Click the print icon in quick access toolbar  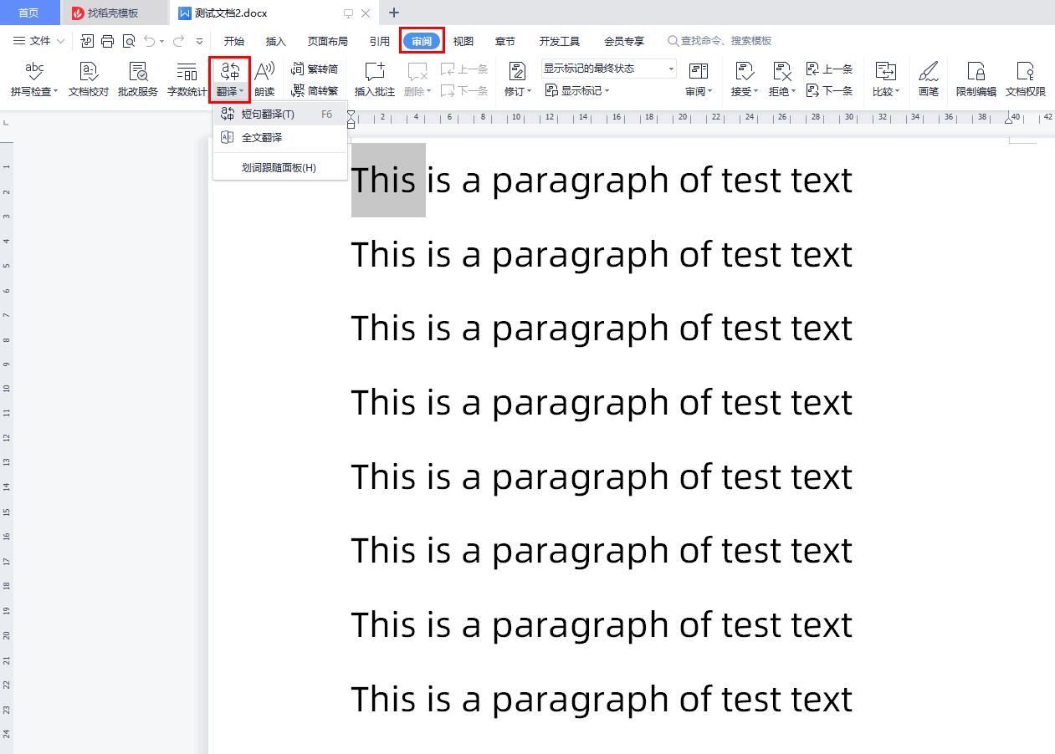[x=108, y=39]
